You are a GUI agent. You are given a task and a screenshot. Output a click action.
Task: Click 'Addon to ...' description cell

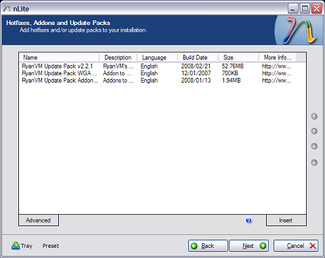tap(117, 73)
